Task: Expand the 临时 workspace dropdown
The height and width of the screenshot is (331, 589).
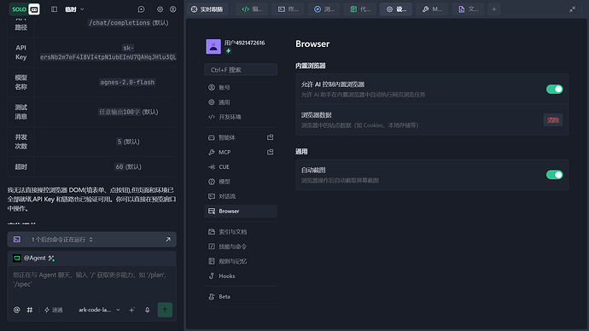Action: pos(74,9)
